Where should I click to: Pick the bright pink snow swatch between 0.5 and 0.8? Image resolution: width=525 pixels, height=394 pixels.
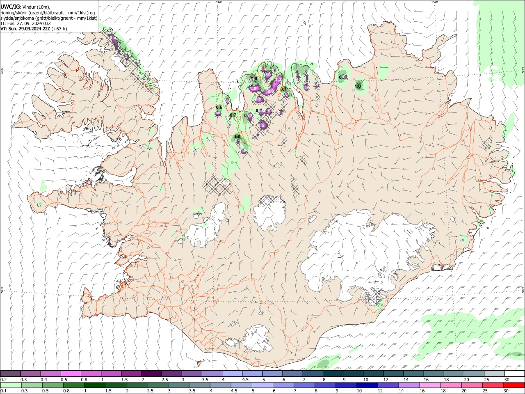(71, 373)
